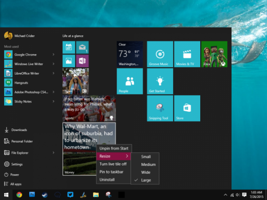The width and height of the screenshot is (267, 200).
Task: Open the Groove Music tile
Action: pyautogui.click(x=160, y=54)
